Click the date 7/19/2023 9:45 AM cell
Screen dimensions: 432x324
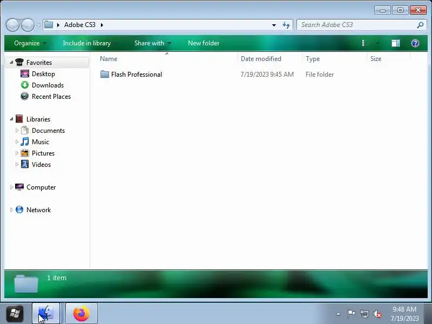(267, 75)
